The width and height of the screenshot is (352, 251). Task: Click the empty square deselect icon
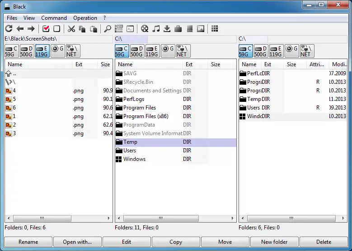point(56,29)
